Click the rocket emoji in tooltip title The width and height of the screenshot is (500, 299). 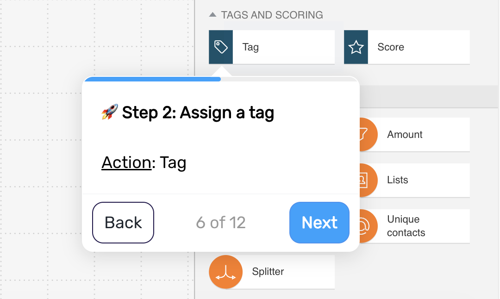tap(110, 112)
